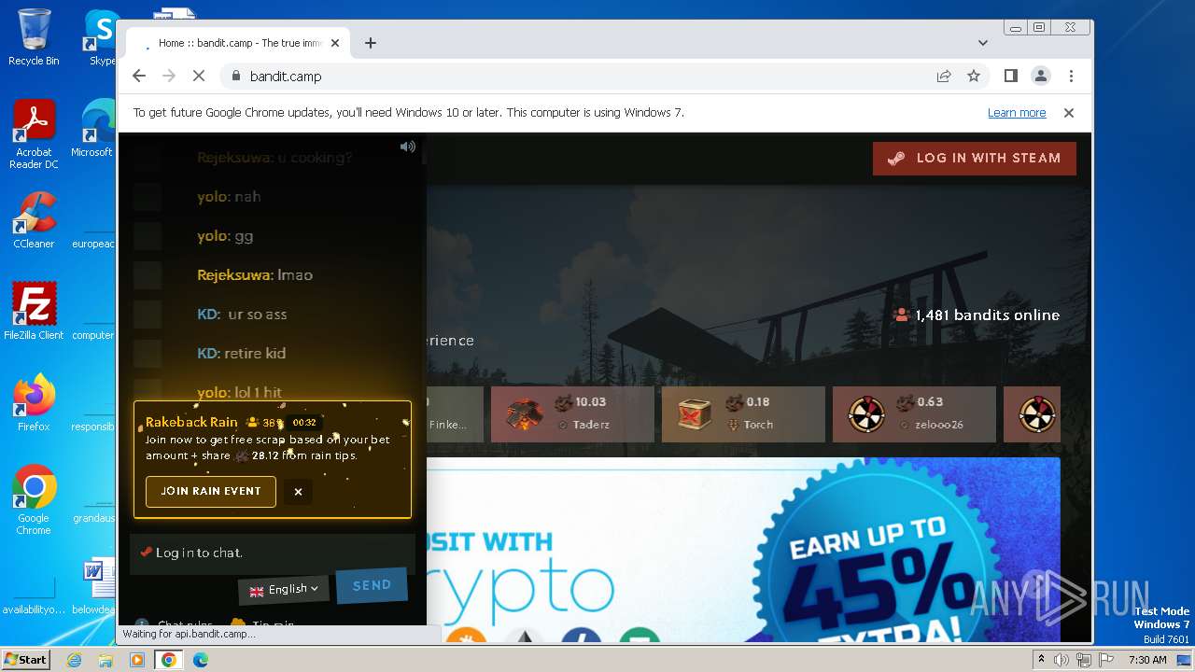Click the crate icon on Torch card

coord(695,413)
